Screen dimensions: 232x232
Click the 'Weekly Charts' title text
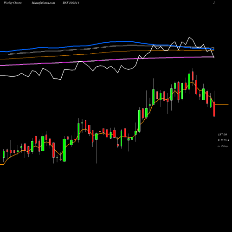click(x=13, y=3)
